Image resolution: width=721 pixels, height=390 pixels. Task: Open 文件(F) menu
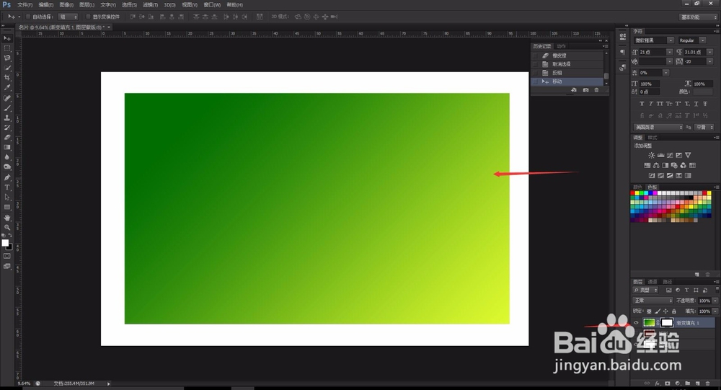tap(25, 5)
